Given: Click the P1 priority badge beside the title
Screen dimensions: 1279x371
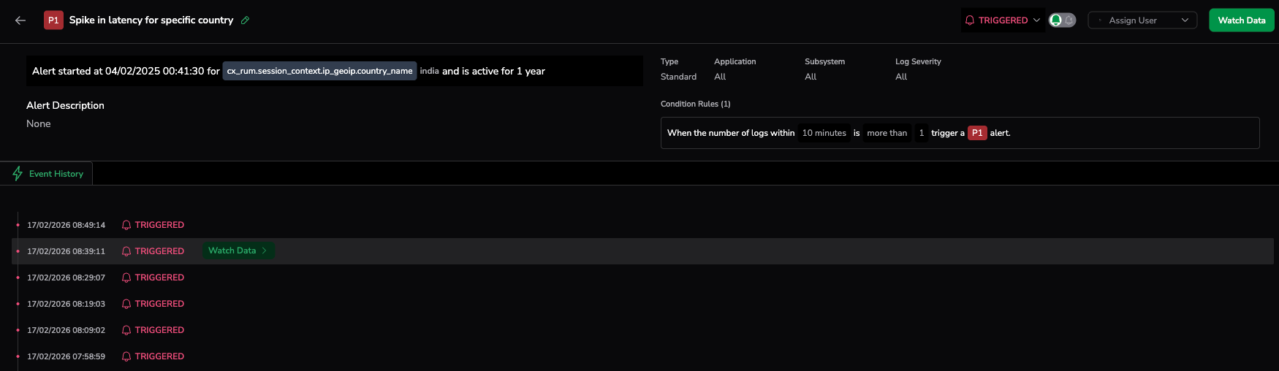Looking at the screenshot, I should pyautogui.click(x=53, y=20).
